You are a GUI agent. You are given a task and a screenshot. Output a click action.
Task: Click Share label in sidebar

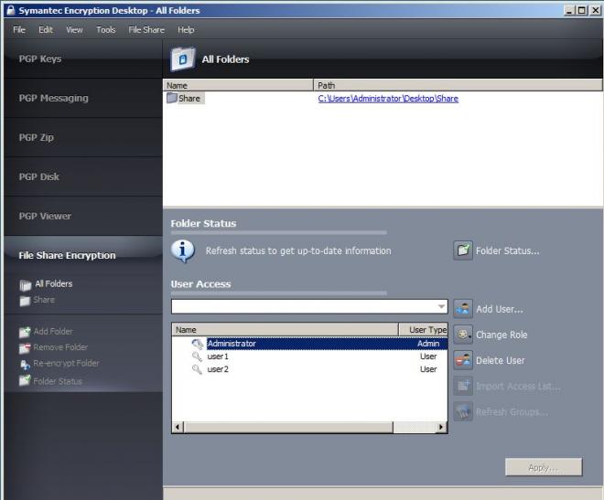44,300
